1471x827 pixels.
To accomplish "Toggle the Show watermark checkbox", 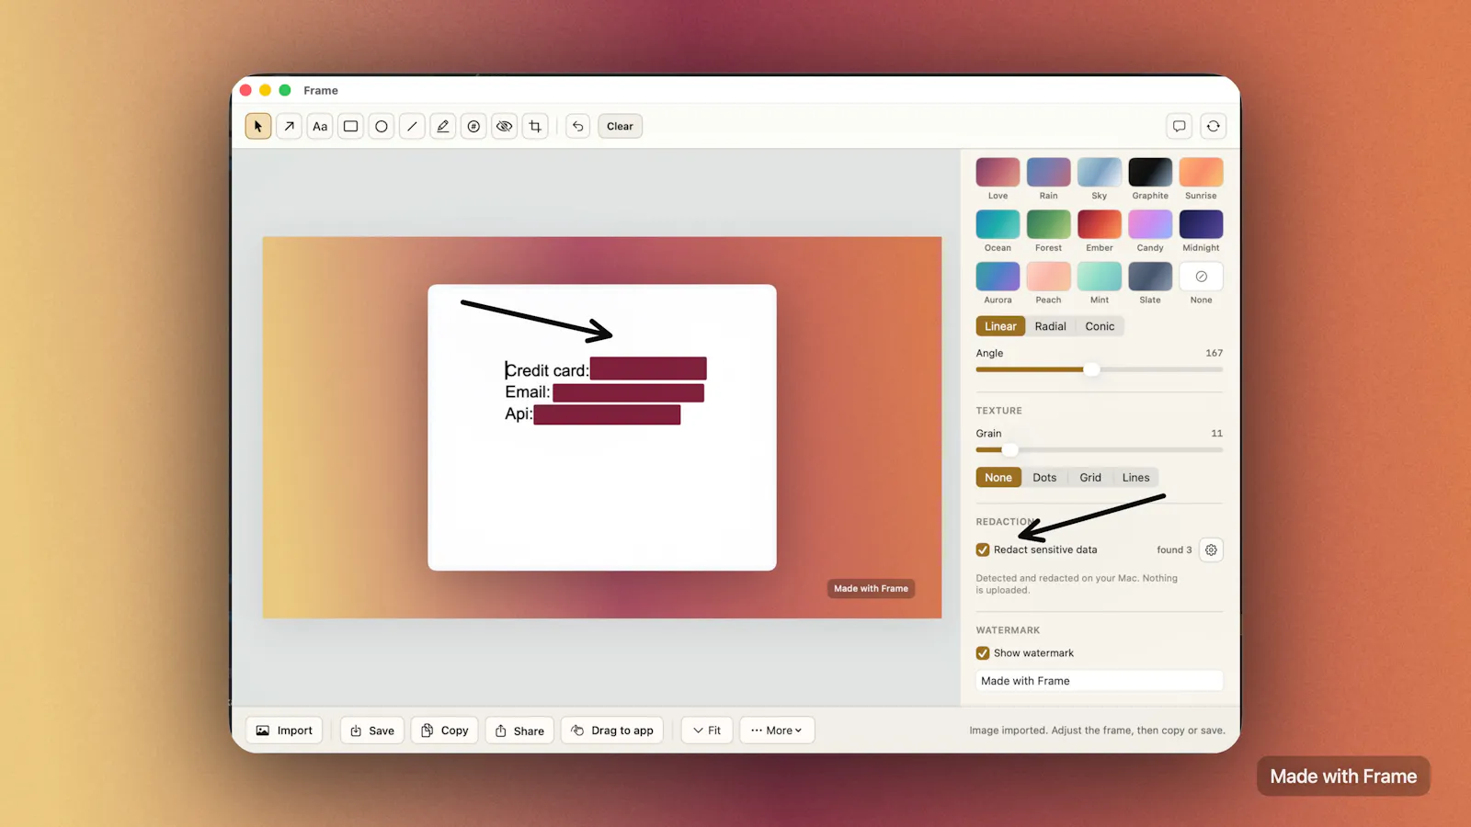I will point(983,653).
